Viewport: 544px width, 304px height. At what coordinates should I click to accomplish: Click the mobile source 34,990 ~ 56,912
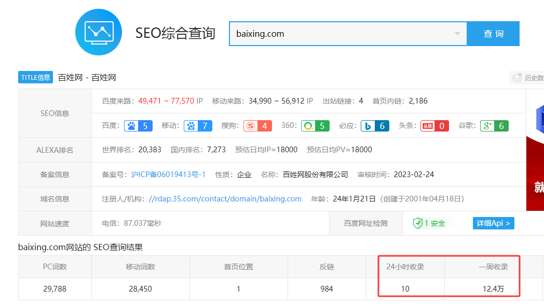pyautogui.click(x=276, y=101)
